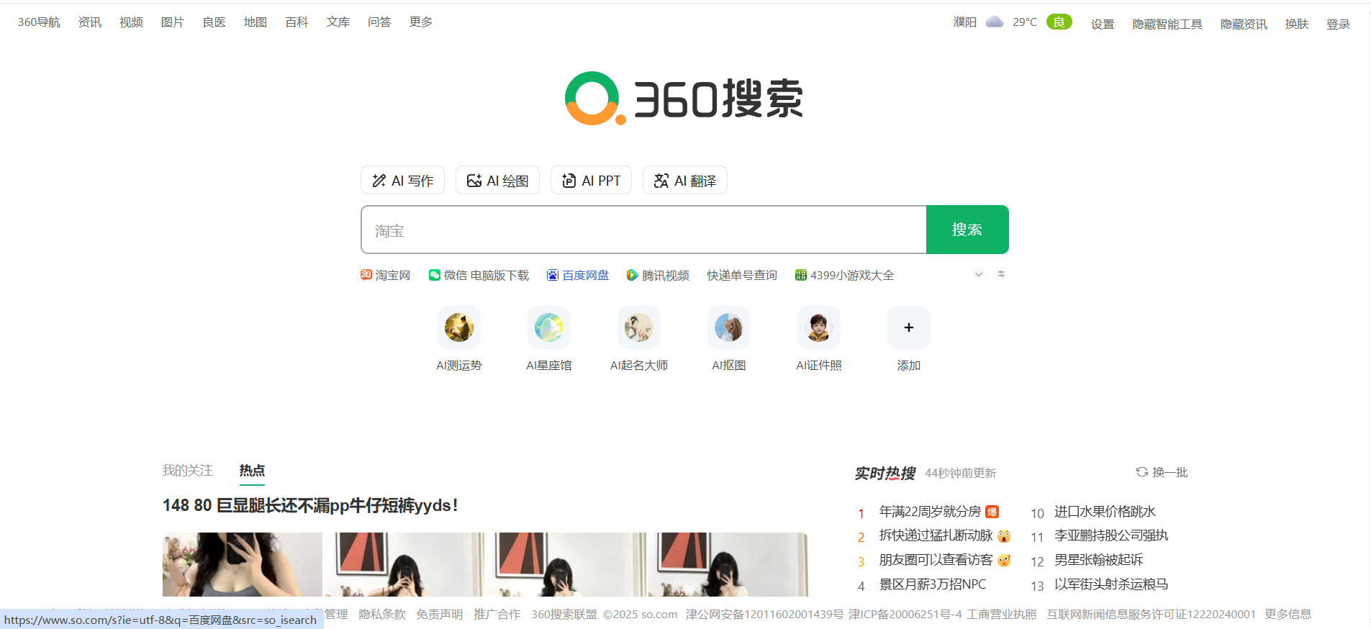Open 工商营业执照 footer link
This screenshot has width=1371, height=629.
(x=1002, y=615)
